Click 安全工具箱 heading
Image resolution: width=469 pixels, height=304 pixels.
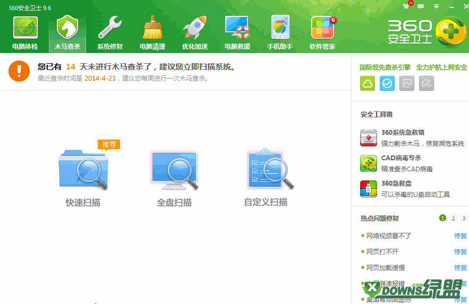tap(377, 115)
